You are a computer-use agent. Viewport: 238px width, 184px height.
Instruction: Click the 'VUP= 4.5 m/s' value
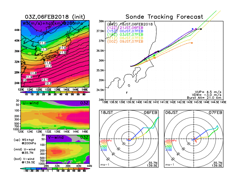pos(208,92)
